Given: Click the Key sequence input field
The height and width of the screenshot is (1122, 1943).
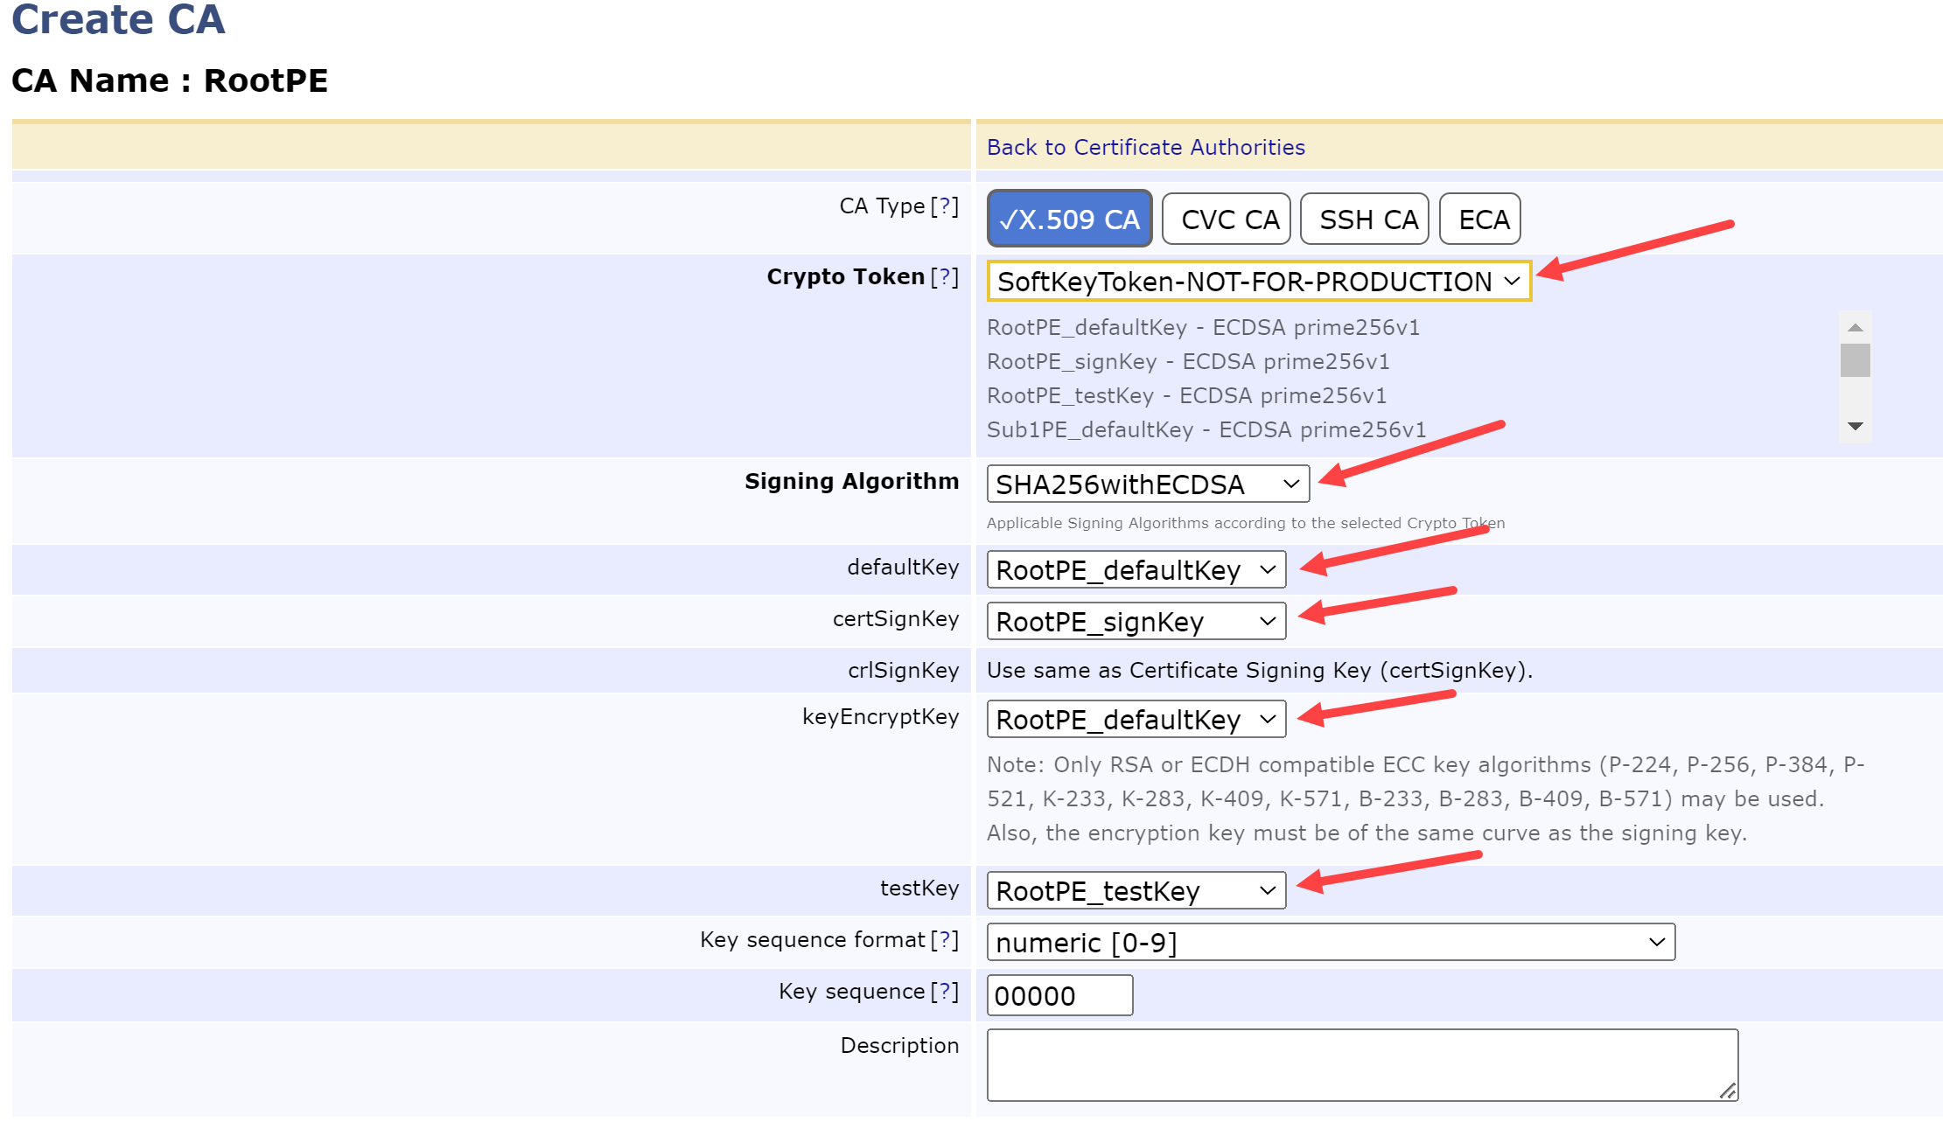Looking at the screenshot, I should pos(1059,995).
